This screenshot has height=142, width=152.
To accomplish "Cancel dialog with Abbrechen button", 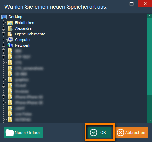I will (131, 133).
